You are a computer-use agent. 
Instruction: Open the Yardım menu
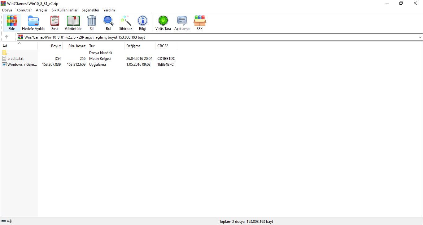click(109, 10)
